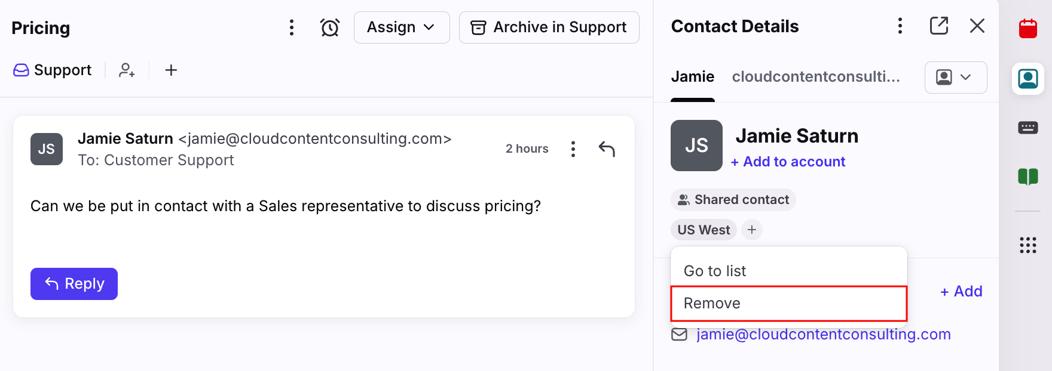Click the reply arrow icon on message
The width and height of the screenshot is (1052, 371).
coord(607,149)
